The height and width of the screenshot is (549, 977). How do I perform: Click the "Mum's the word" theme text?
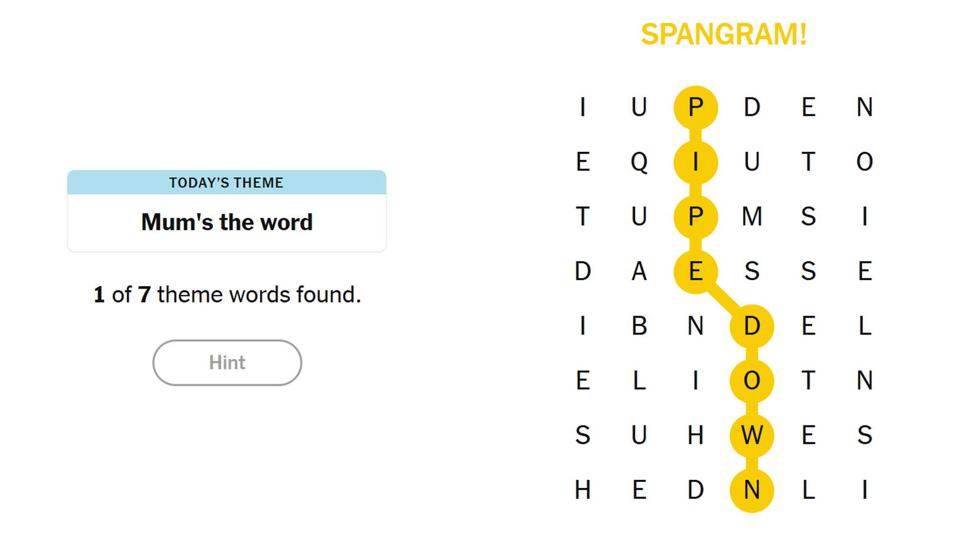(227, 222)
